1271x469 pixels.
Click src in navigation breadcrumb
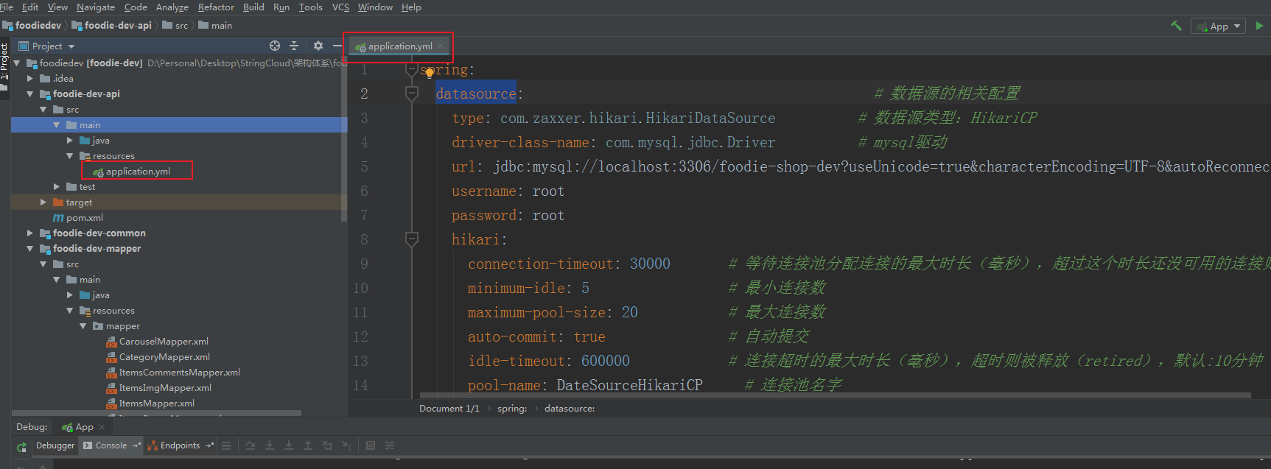[x=175, y=25]
